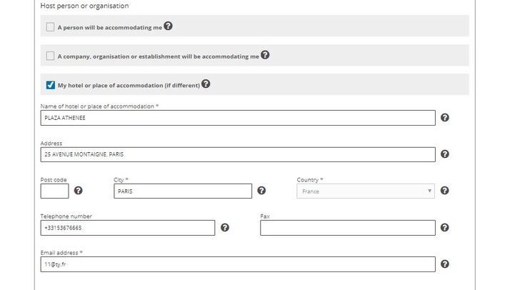
Task: Open the Telephone number help icon
Action: (x=225, y=227)
